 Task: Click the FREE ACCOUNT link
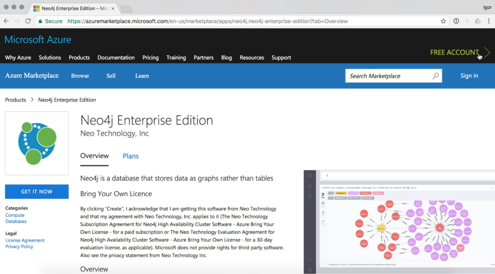pos(454,52)
